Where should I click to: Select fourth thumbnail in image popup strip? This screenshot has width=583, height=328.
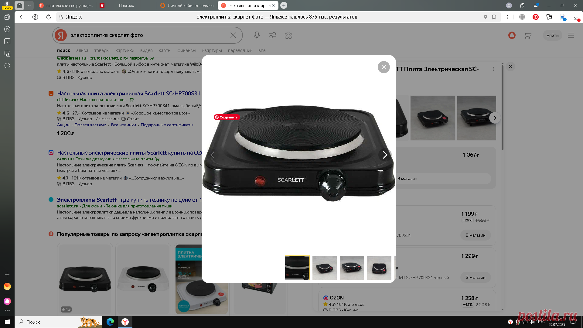point(379,268)
